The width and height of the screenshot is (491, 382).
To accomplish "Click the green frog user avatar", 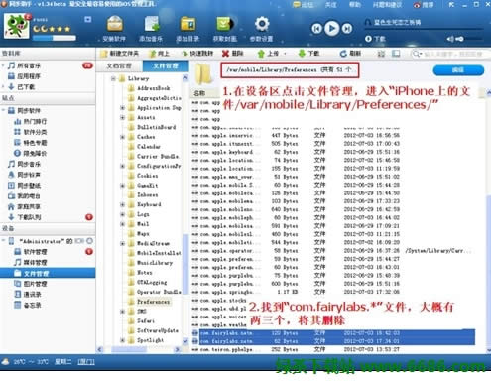I will pyautogui.click(x=16, y=26).
